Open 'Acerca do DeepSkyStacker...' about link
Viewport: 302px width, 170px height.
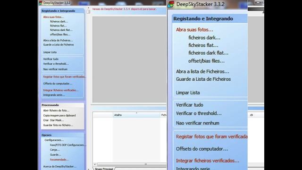click(60, 167)
